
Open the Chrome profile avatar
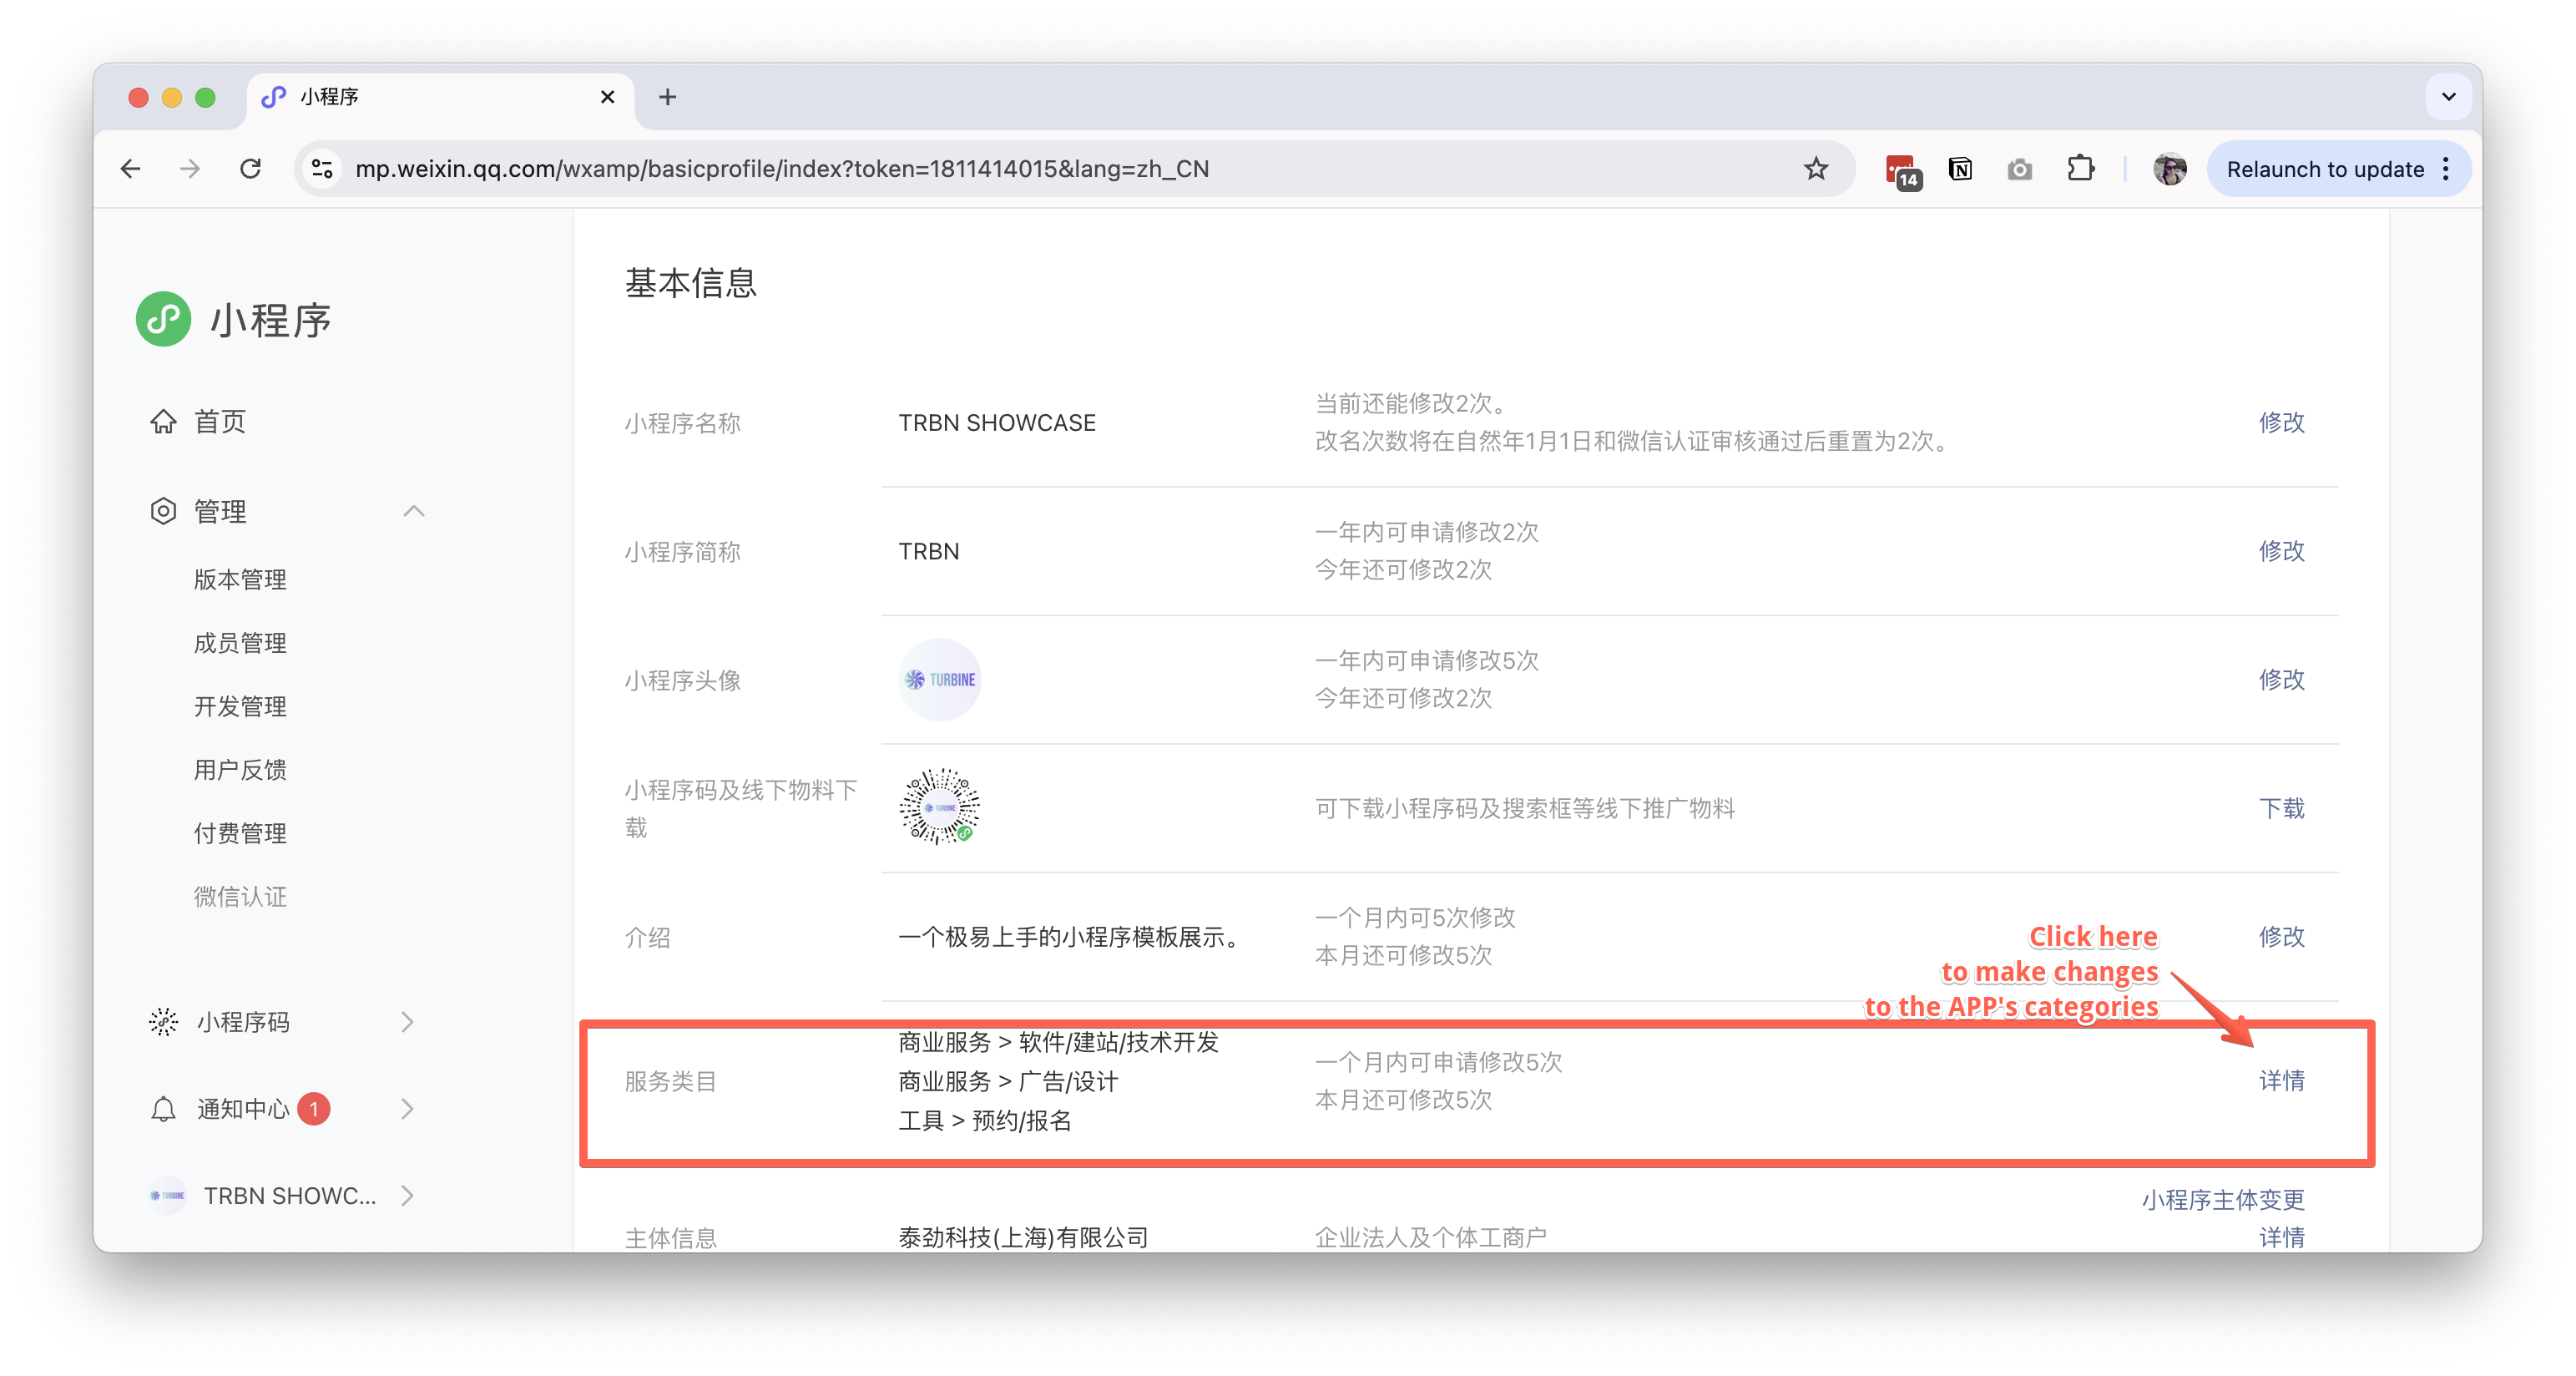point(2169,169)
